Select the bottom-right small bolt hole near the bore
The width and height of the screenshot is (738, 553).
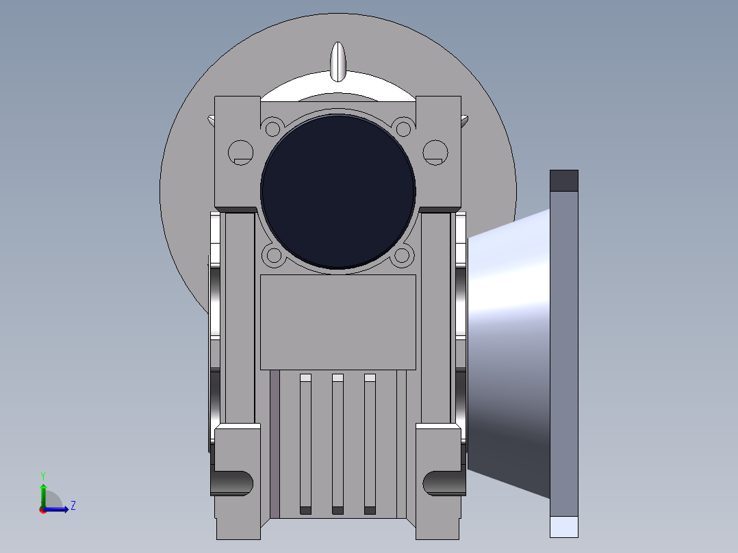pos(403,257)
